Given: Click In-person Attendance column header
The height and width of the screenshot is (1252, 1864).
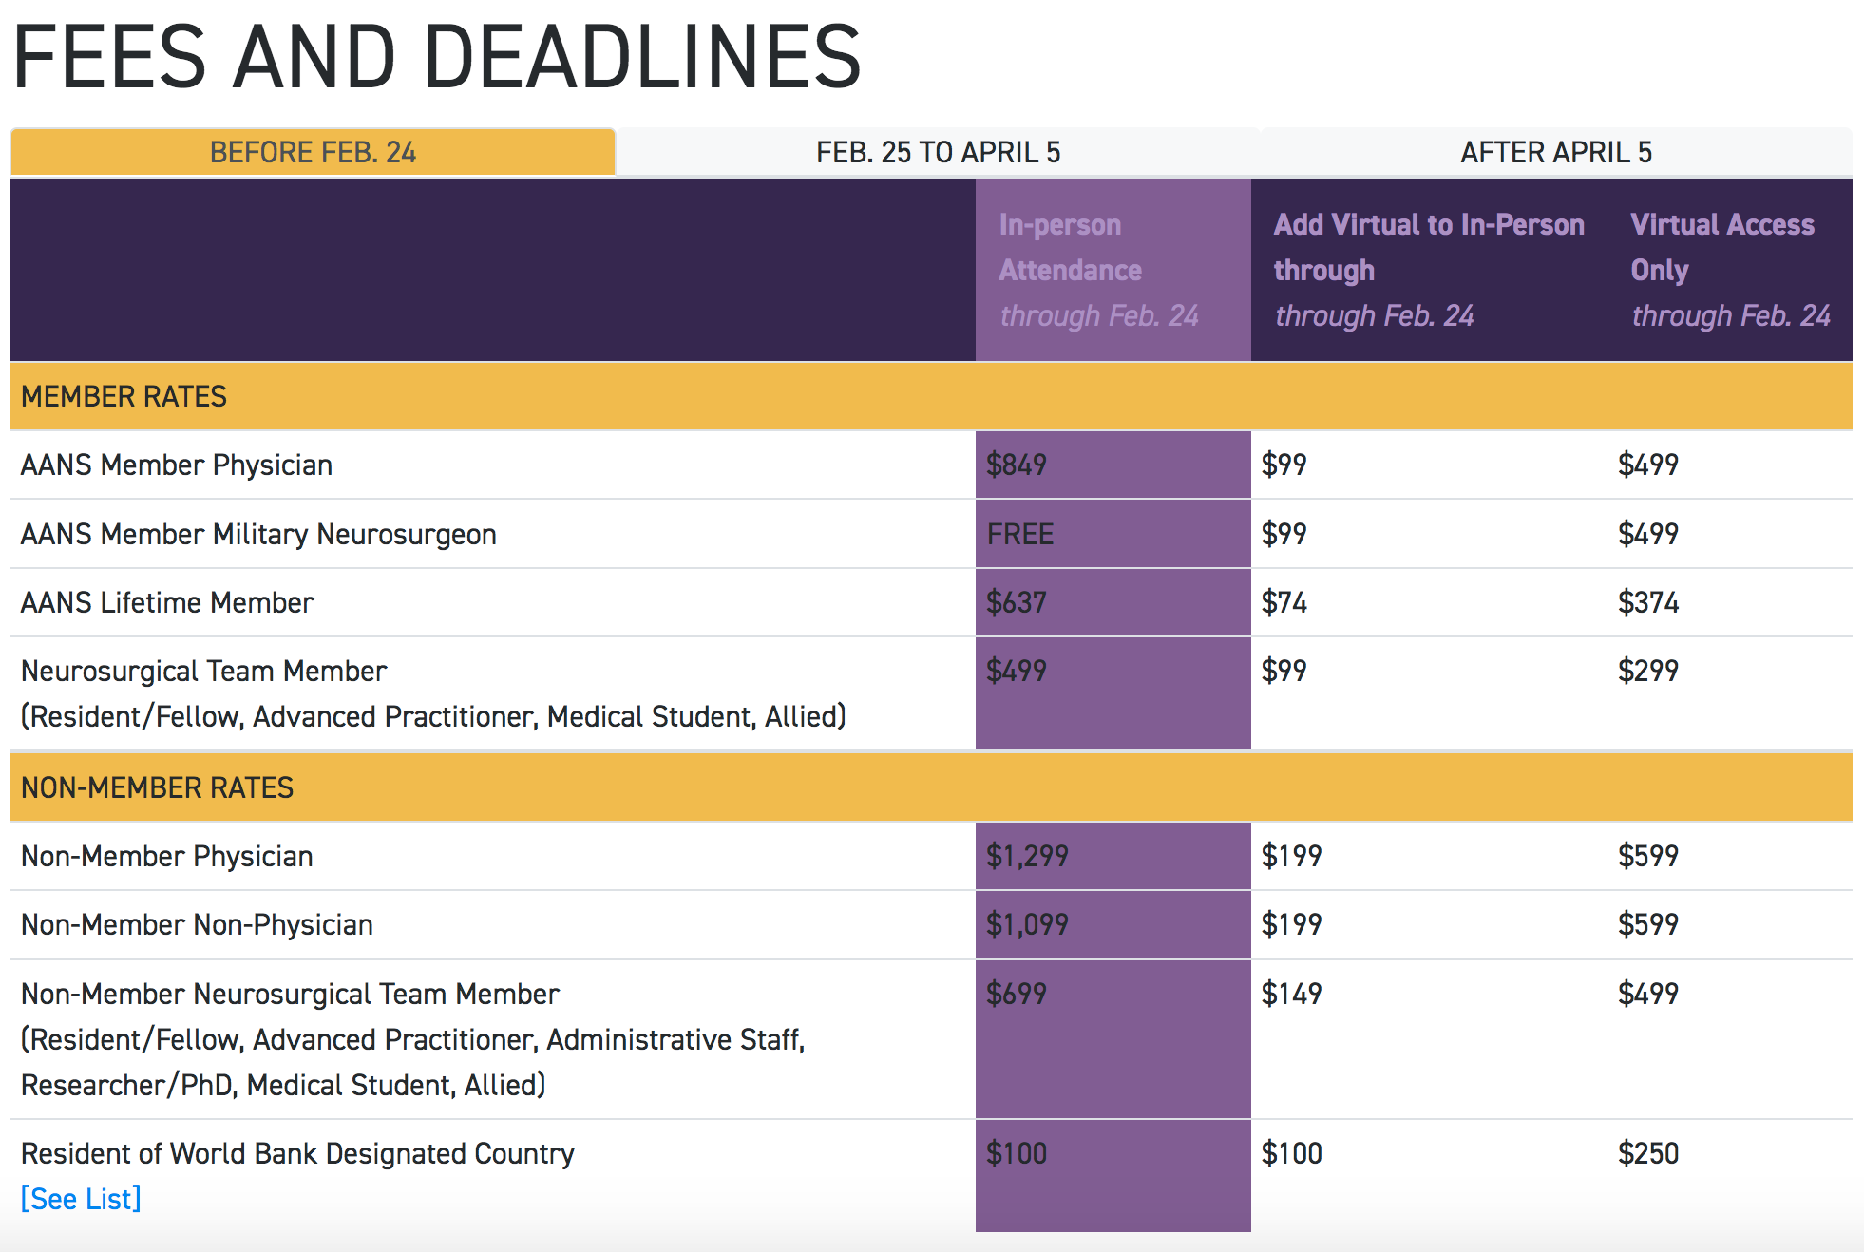Looking at the screenshot, I should [1113, 270].
